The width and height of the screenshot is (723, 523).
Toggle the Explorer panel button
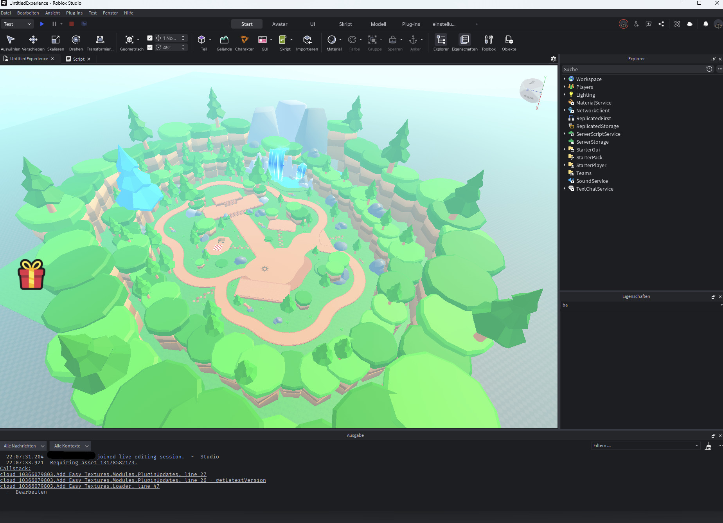tap(441, 42)
